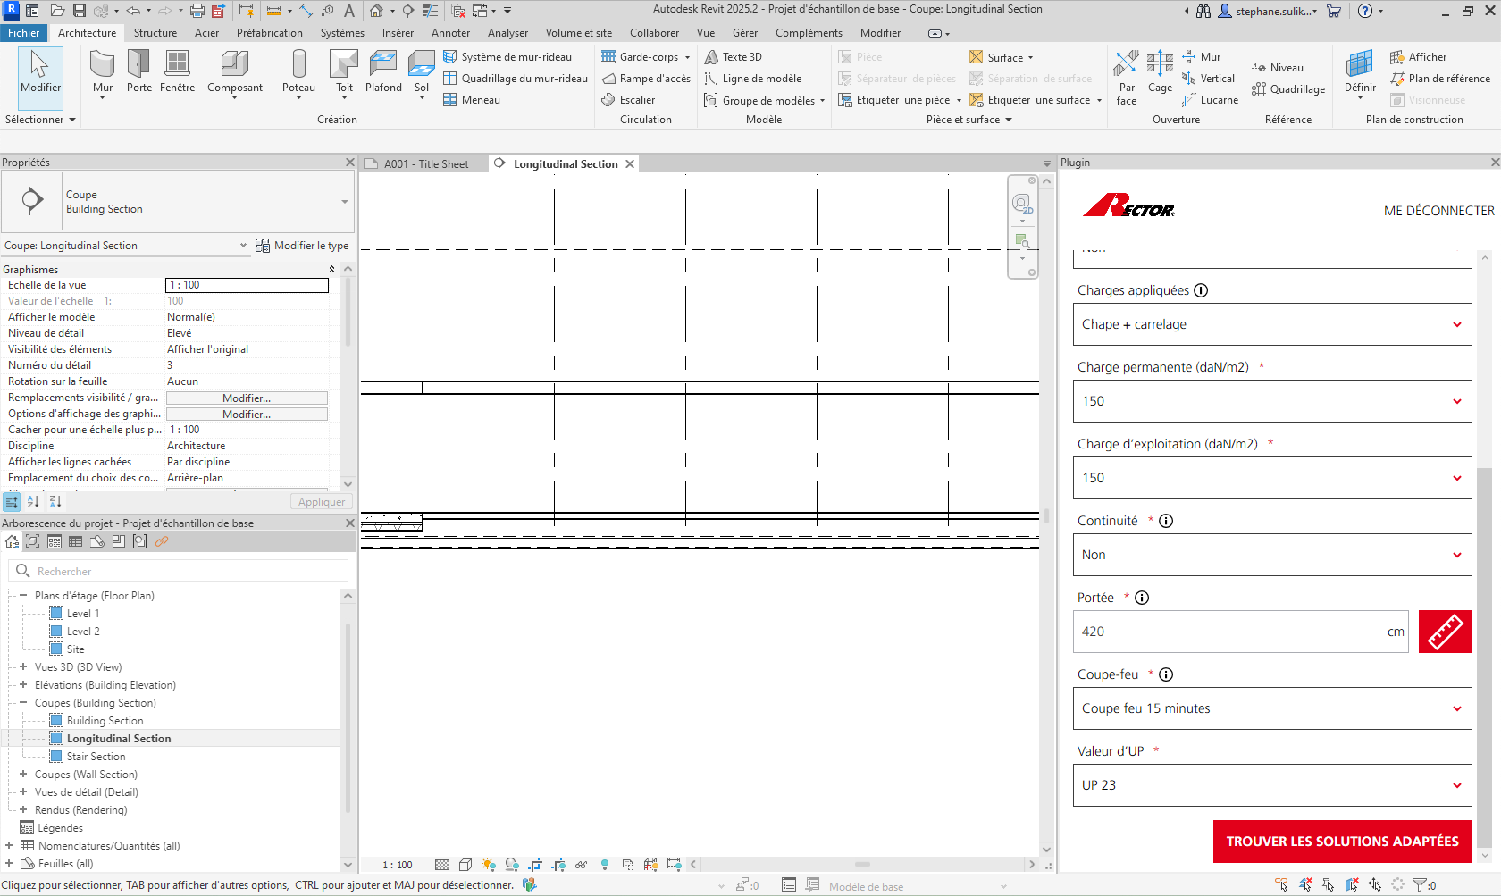Click ME DÉCONNECTER in the Rector plugin
Screen dimensions: 1501x896
click(1438, 210)
